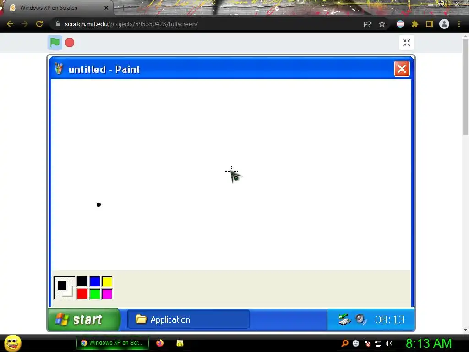469x352 pixels.
Task: Go forward in the browser
Action: pyautogui.click(x=25, y=24)
